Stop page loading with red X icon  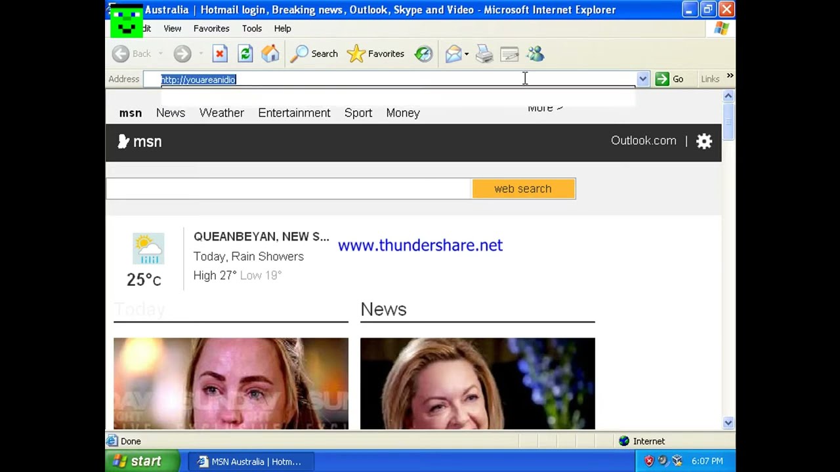tap(220, 54)
